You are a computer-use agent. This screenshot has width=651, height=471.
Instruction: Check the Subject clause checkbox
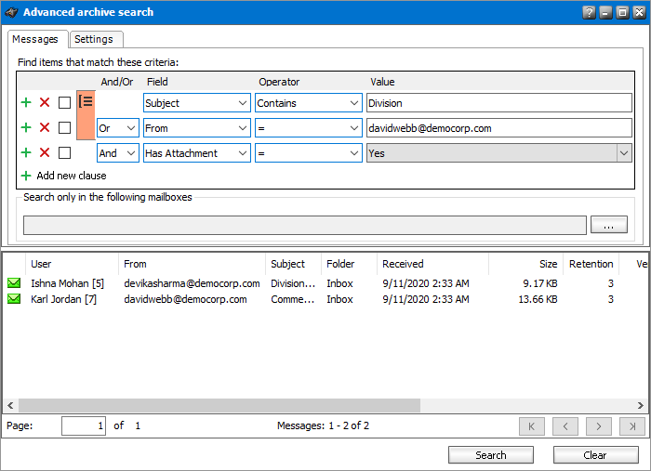(x=64, y=102)
